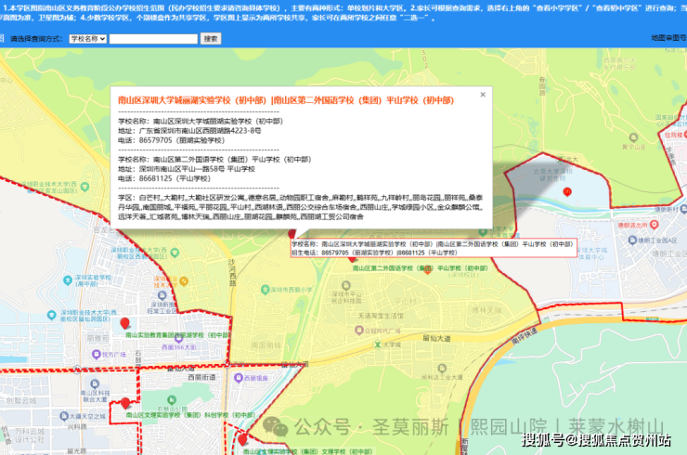The height and width of the screenshot is (455, 687).
Task: Click the 请选择查询方式 label
Action: [x=36, y=39]
